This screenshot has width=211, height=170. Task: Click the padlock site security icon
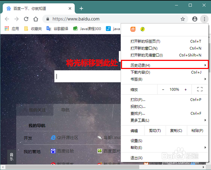coord(47,19)
